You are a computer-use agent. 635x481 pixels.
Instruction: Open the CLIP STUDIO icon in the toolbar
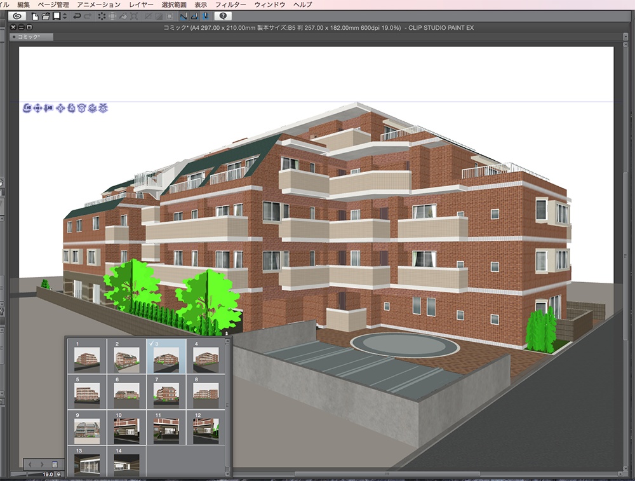coord(16,15)
